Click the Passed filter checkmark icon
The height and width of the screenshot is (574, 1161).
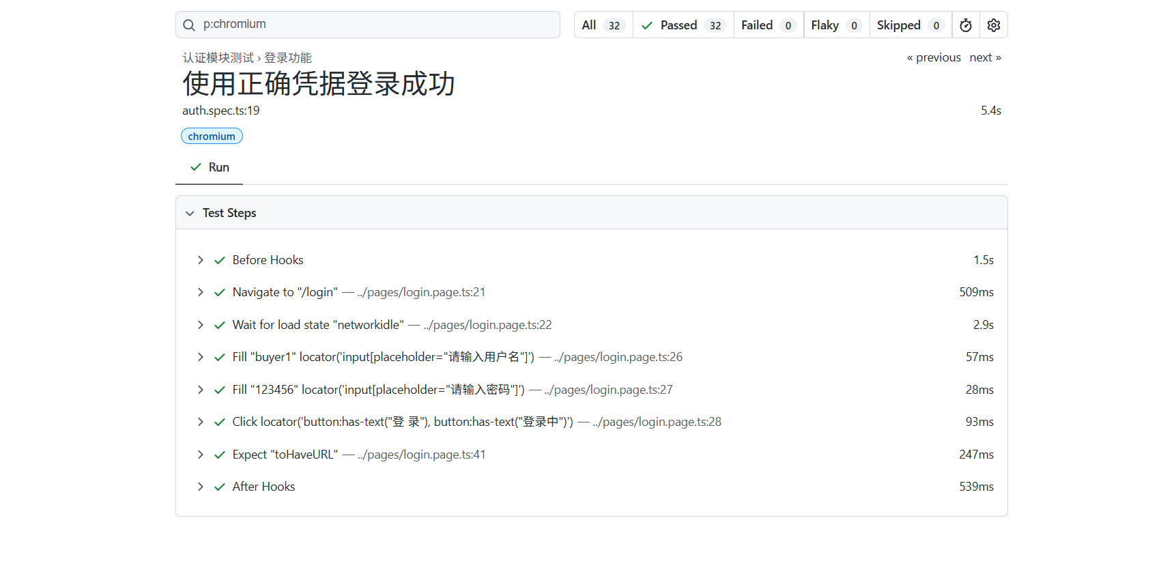pyautogui.click(x=647, y=25)
